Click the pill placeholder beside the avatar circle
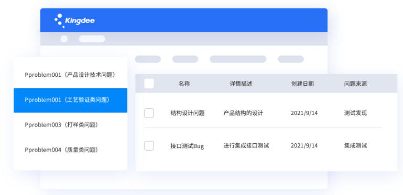Viewport: 403px width, 195px height. pos(92,39)
